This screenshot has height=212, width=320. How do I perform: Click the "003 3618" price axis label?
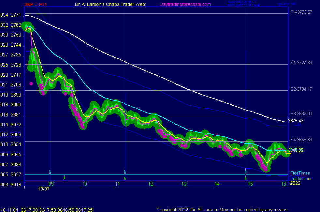[11, 184]
